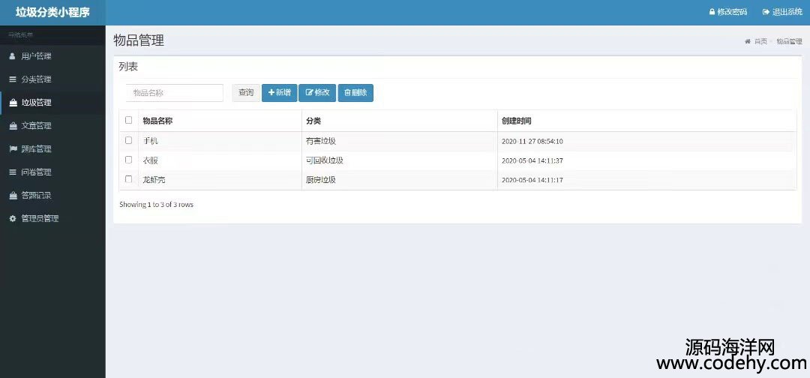The image size is (810, 378).
Task: Open 管理员管理 in the sidebar
Action: pos(52,219)
